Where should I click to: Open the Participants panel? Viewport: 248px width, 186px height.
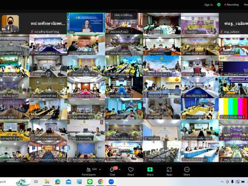point(89,172)
